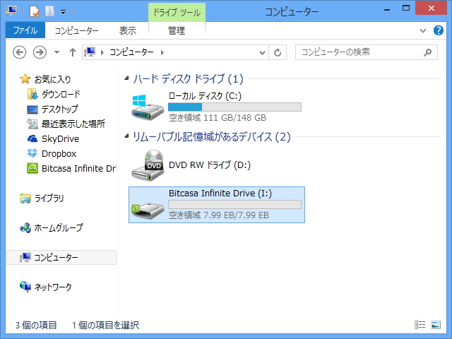Click the コンピューター breadcrumb in address bar
The image size is (452, 339).
[x=131, y=52]
